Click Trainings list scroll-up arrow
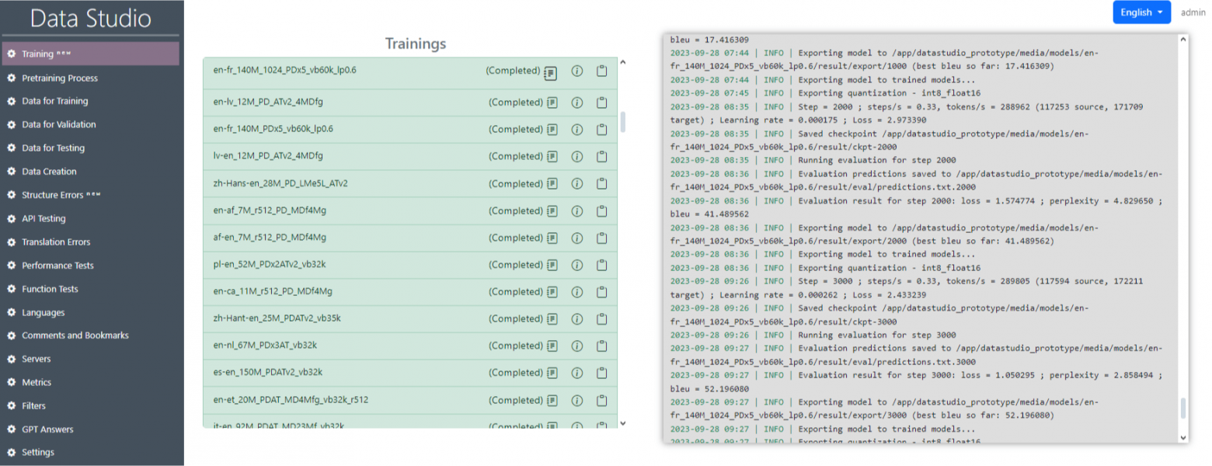Image resolution: width=1212 pixels, height=466 pixels. (622, 62)
